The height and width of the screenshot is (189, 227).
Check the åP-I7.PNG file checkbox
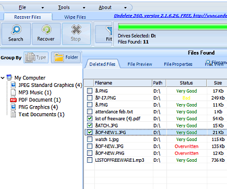point(90,98)
